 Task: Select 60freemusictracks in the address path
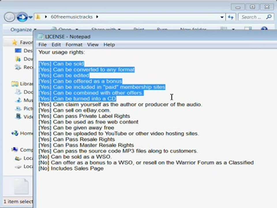pyautogui.click(x=72, y=17)
